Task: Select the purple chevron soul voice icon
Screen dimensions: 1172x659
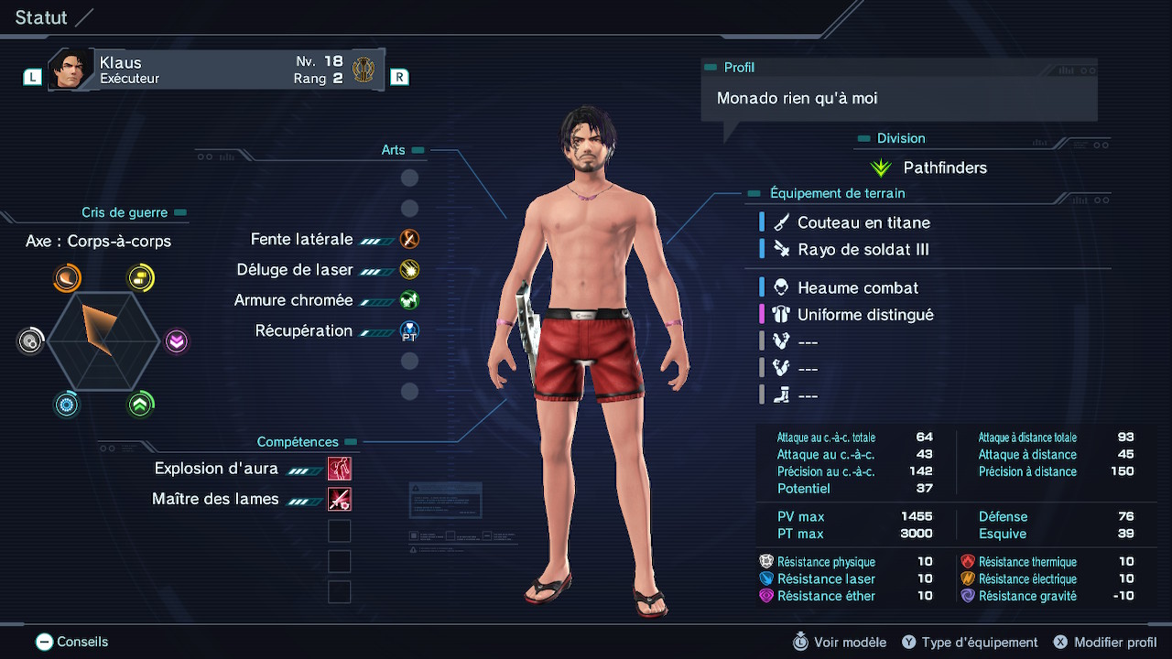Action: [x=177, y=341]
